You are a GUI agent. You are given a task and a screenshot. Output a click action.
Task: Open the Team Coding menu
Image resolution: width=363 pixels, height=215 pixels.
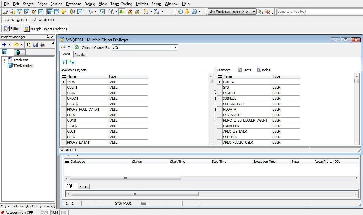click(x=121, y=4)
